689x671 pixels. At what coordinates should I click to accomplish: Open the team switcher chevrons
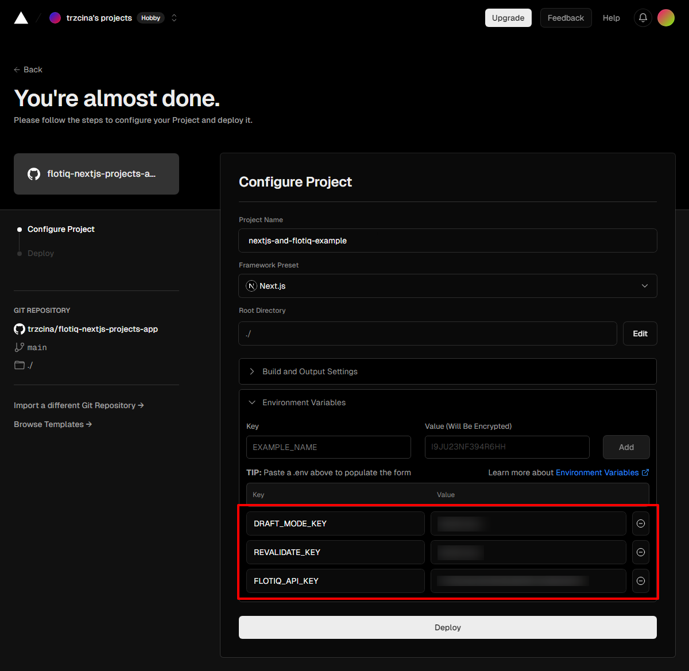(x=174, y=18)
